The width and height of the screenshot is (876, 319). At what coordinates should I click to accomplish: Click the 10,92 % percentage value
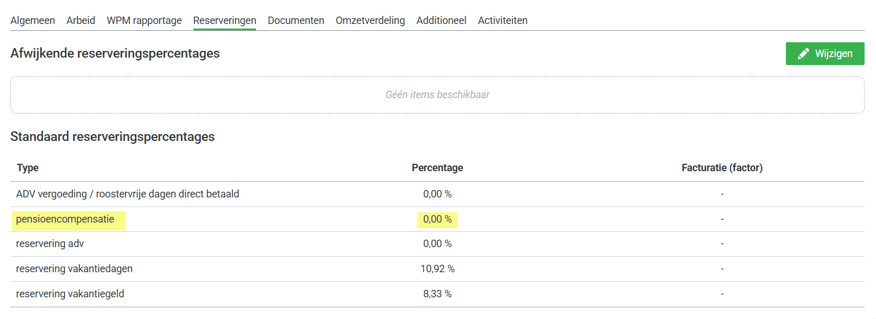(x=437, y=269)
